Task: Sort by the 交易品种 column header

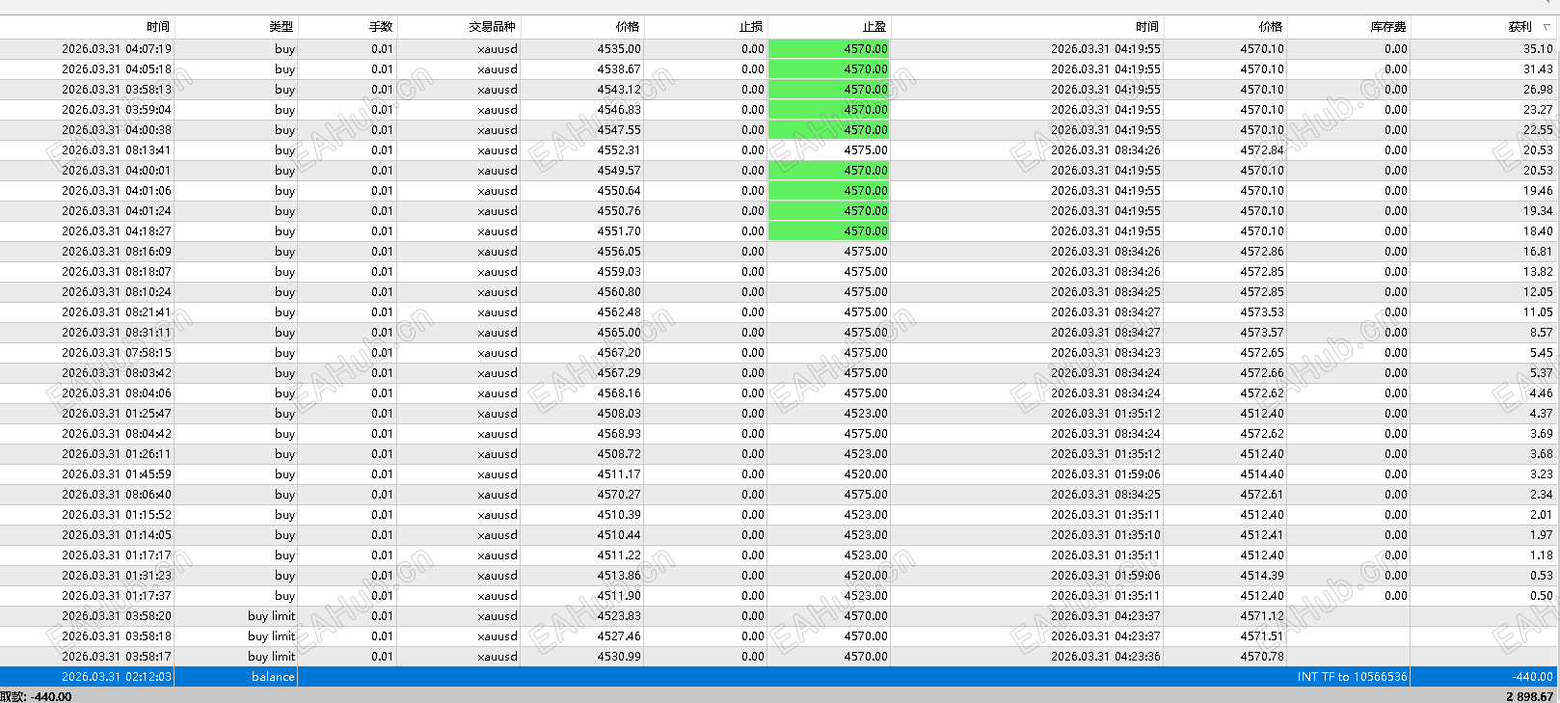Action: tap(493, 27)
